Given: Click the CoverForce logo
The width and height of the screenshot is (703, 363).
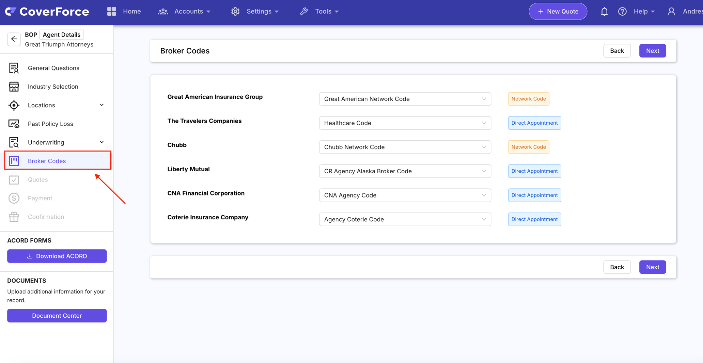Looking at the screenshot, I should [x=47, y=12].
